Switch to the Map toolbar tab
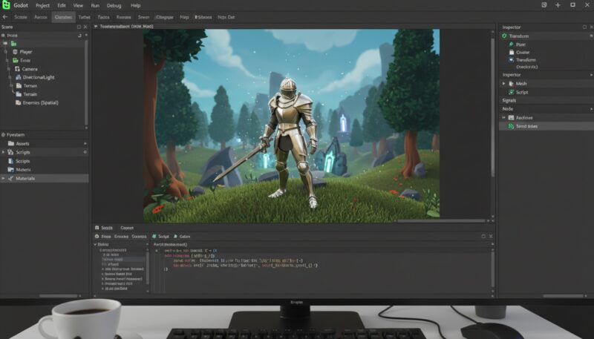This screenshot has width=594, height=339. pyautogui.click(x=184, y=17)
